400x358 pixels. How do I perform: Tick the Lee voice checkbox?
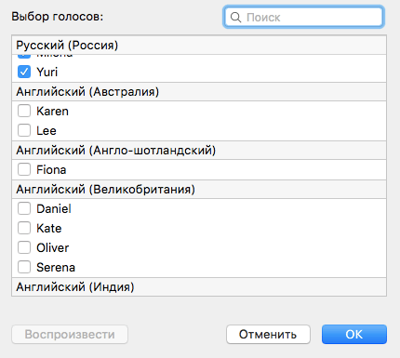point(24,130)
